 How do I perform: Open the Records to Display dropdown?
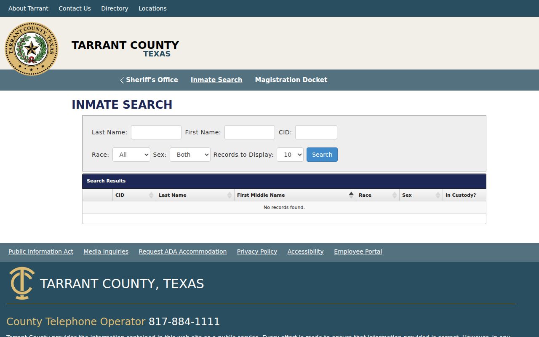290,155
